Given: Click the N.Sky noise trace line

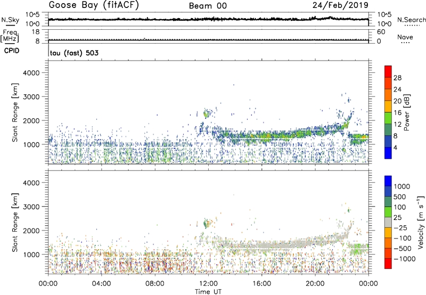Looking at the screenshot, I should coord(208,19).
